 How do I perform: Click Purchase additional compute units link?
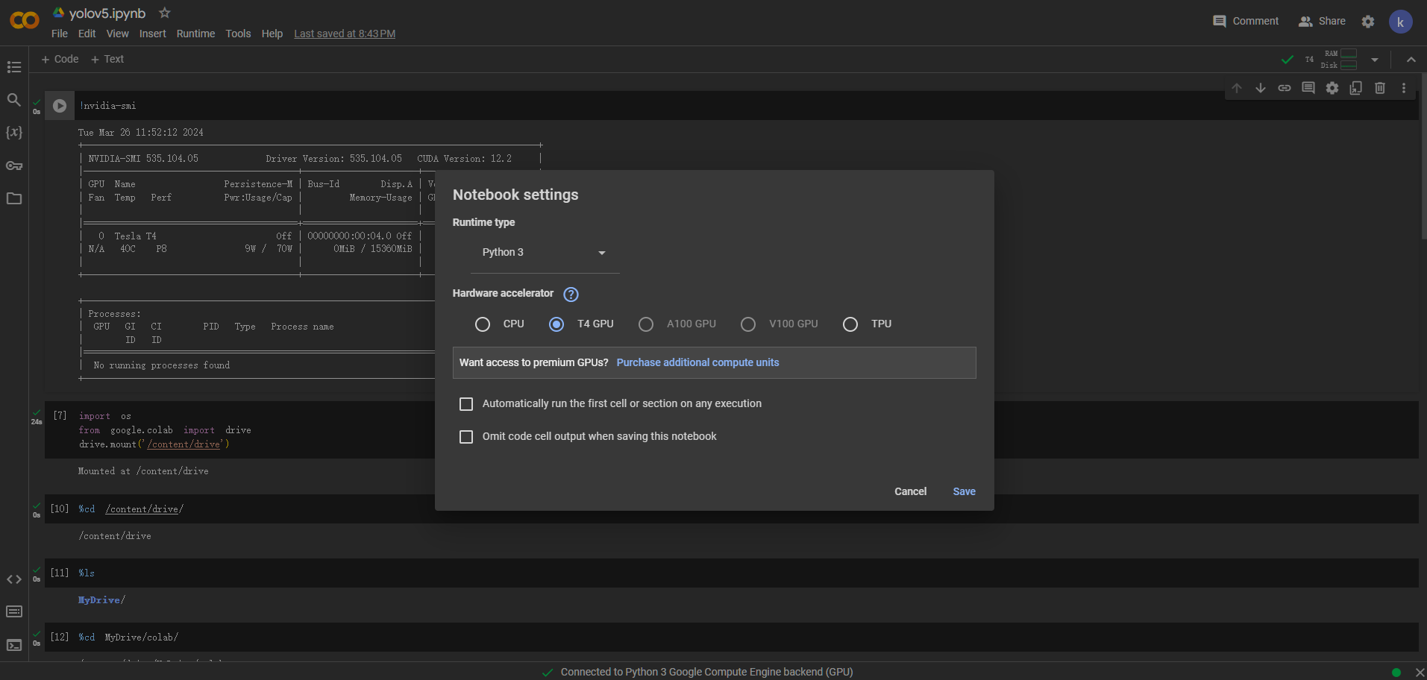pos(697,362)
